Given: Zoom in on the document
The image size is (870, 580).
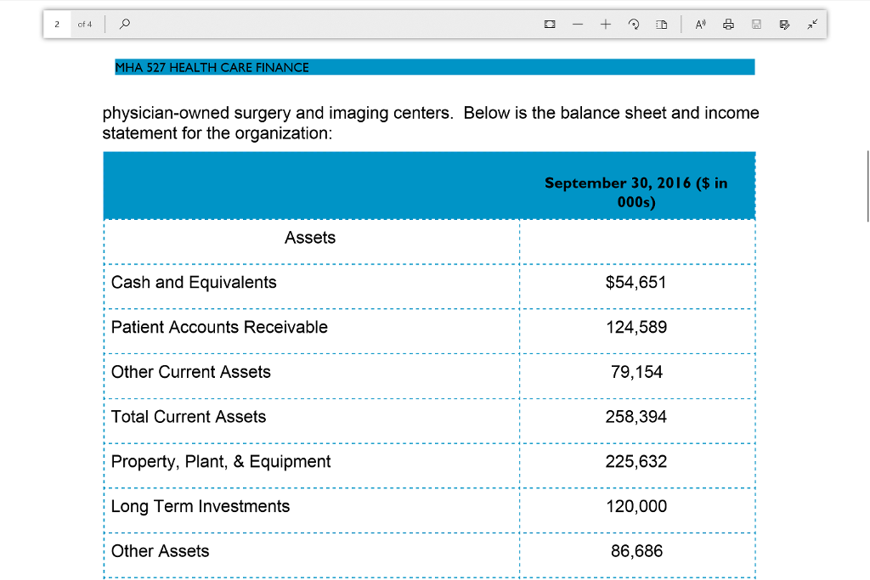Looking at the screenshot, I should [606, 24].
